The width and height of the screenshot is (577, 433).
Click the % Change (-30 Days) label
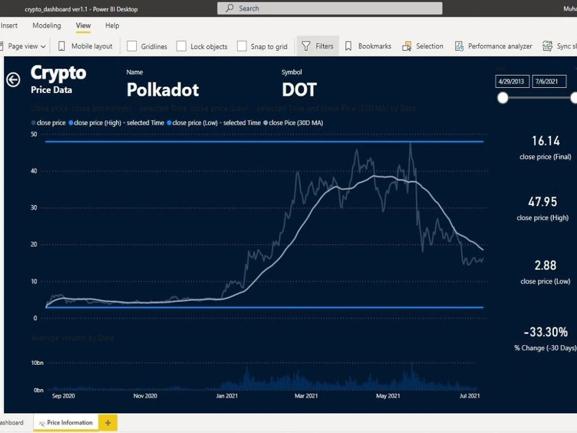coord(545,348)
